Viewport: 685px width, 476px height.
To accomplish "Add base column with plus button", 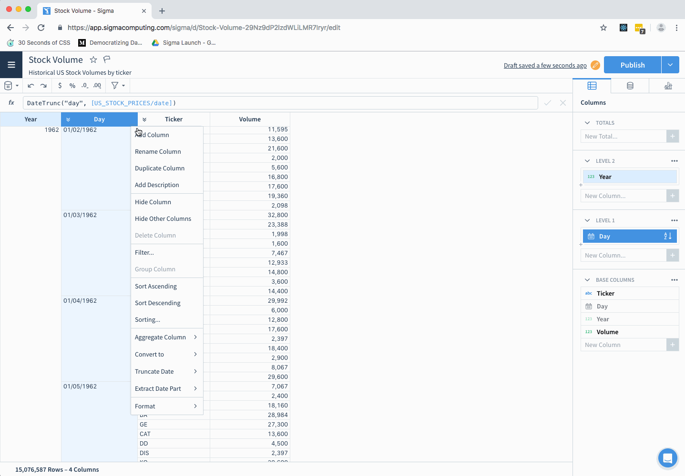I will [673, 345].
